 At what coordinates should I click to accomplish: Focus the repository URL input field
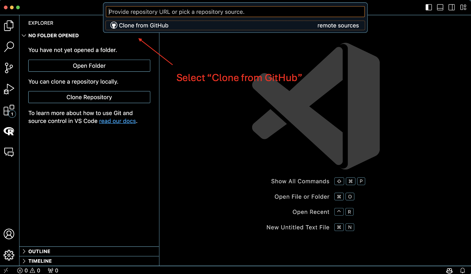tap(235, 12)
